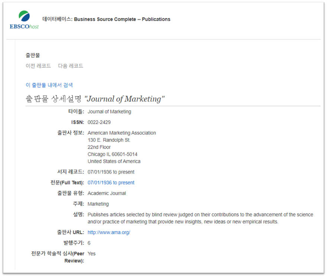Click description text starting 'Publishes articles selected'

click(200, 218)
